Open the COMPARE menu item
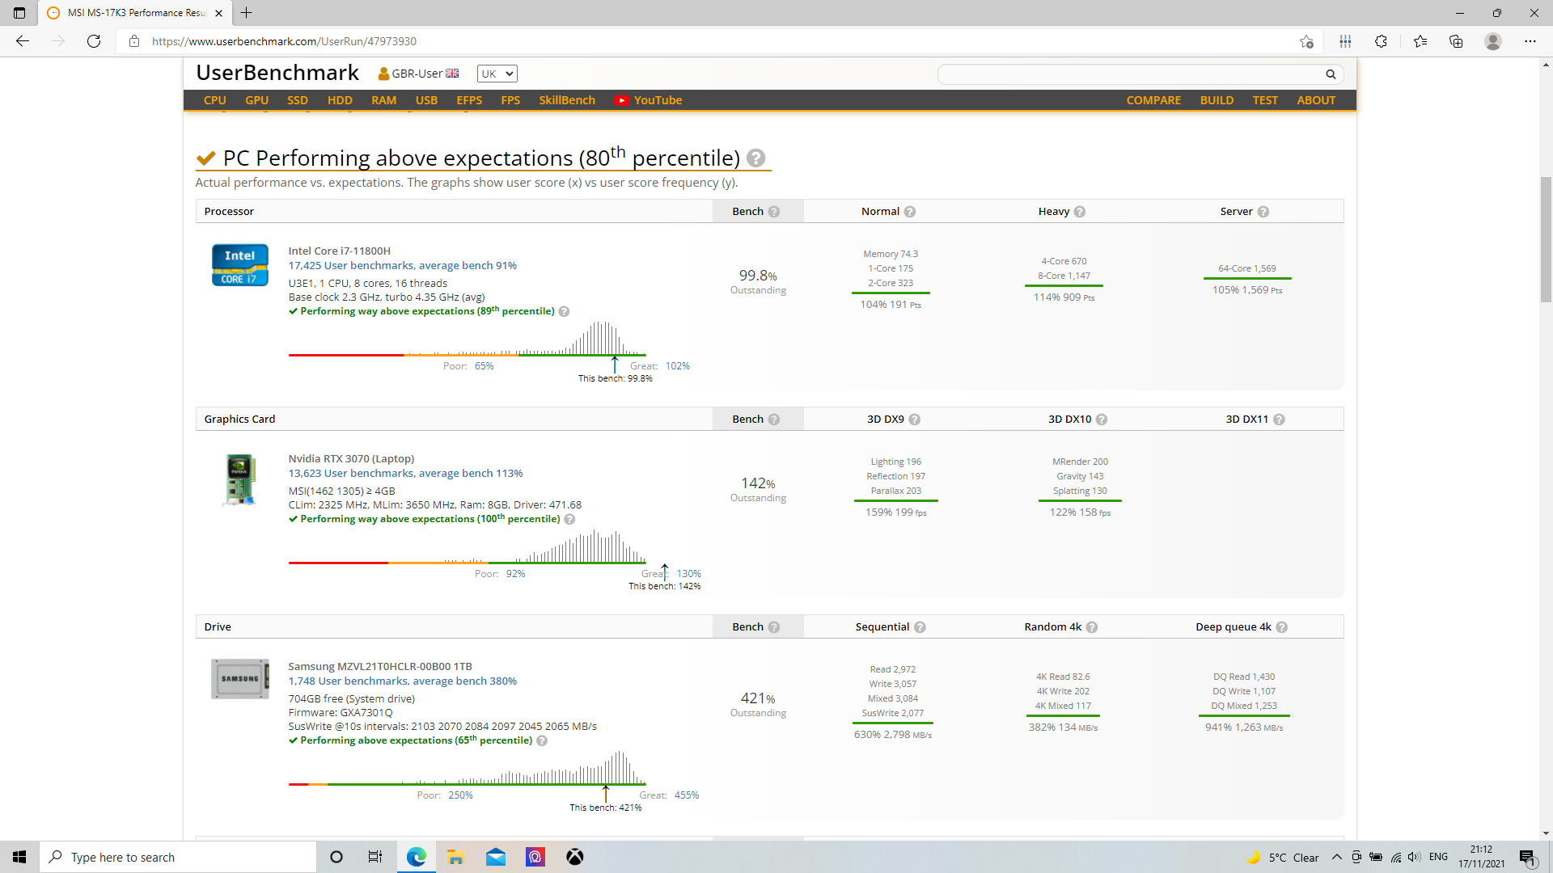This screenshot has width=1553, height=873. [1153, 100]
